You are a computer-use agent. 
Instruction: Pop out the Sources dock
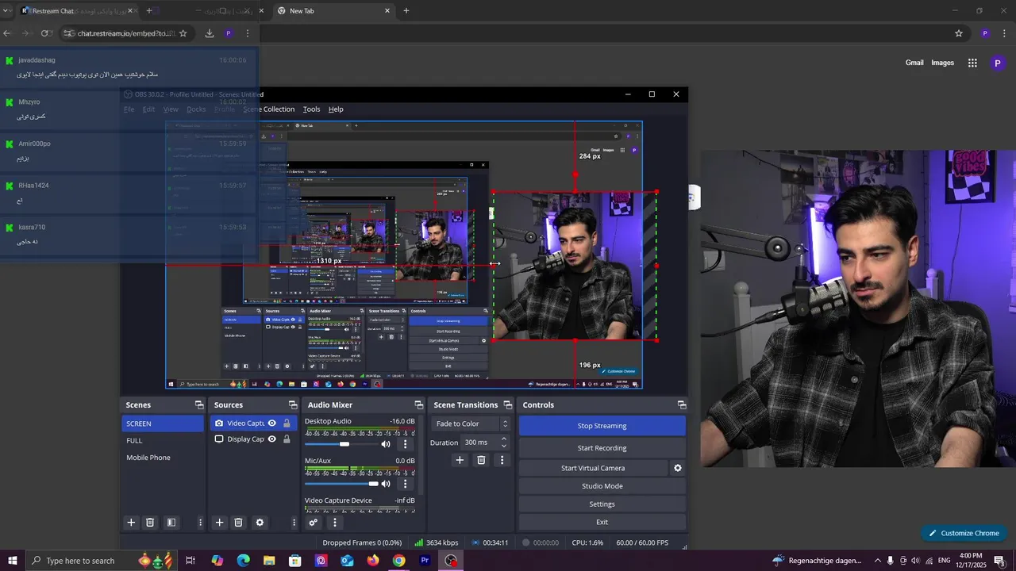[x=293, y=405]
